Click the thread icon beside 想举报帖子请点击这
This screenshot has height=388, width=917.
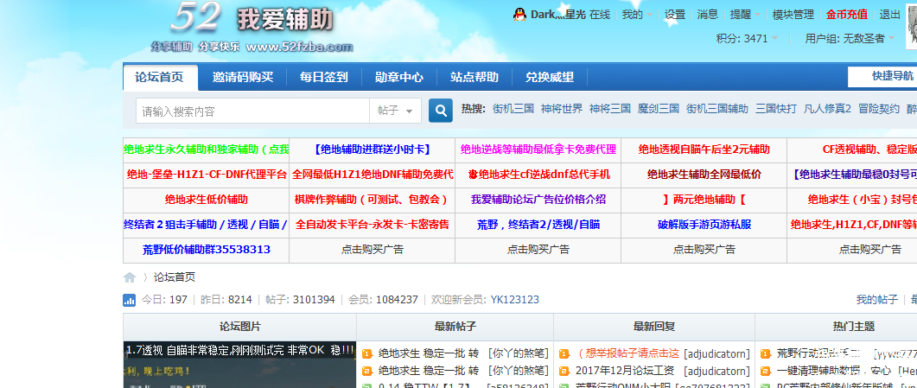(x=564, y=353)
